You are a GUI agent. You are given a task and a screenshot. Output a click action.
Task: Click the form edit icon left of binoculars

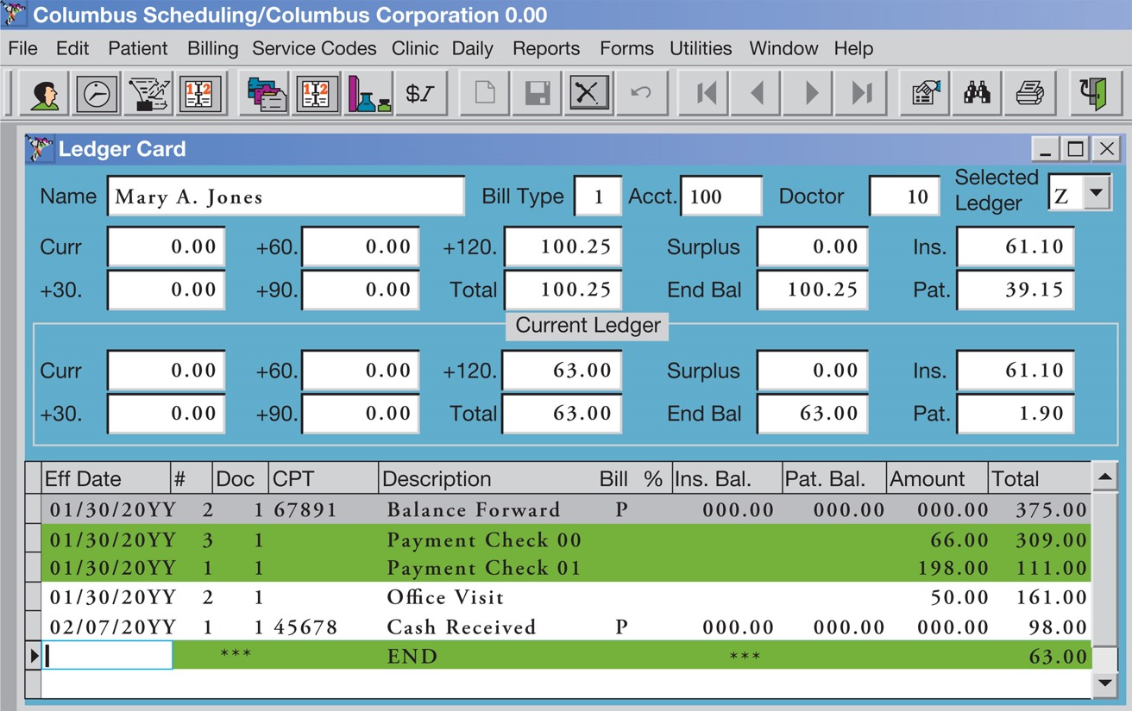coord(925,93)
